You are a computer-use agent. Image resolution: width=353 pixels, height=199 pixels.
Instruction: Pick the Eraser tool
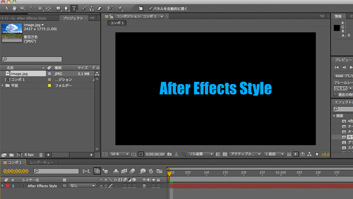point(99,8)
